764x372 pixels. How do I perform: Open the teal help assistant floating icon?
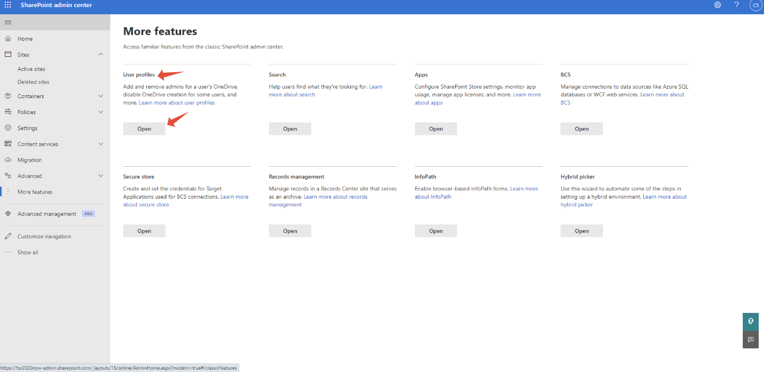click(750, 321)
